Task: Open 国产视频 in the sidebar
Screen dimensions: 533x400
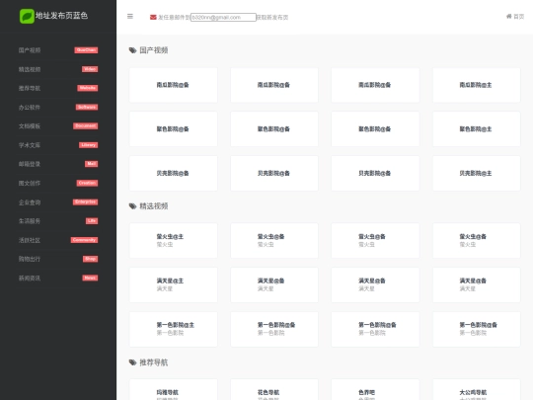Action: tap(58, 50)
